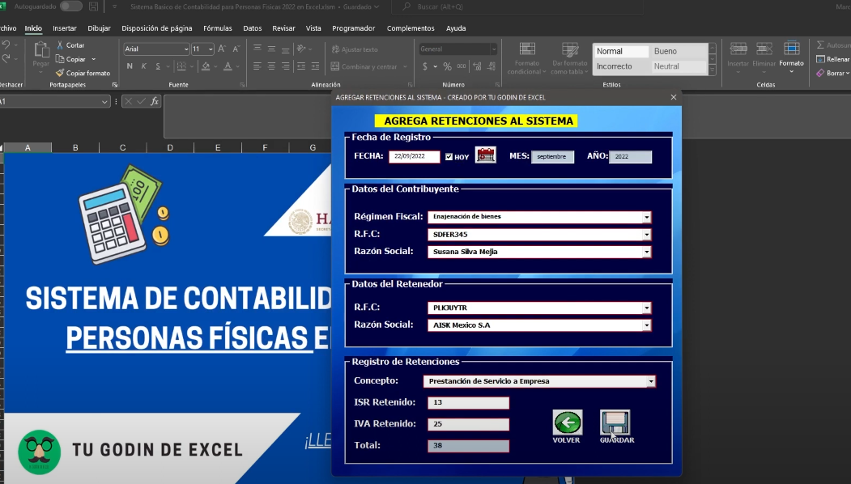
Task: Open the Insertar ribbon tab
Action: (65, 28)
